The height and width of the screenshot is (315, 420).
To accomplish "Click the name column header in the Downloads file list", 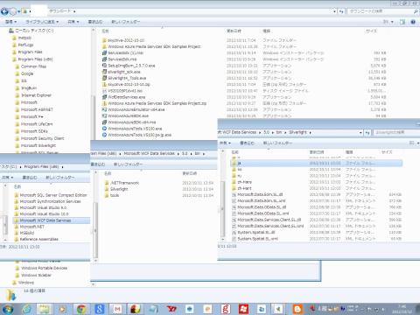I will [x=105, y=31].
